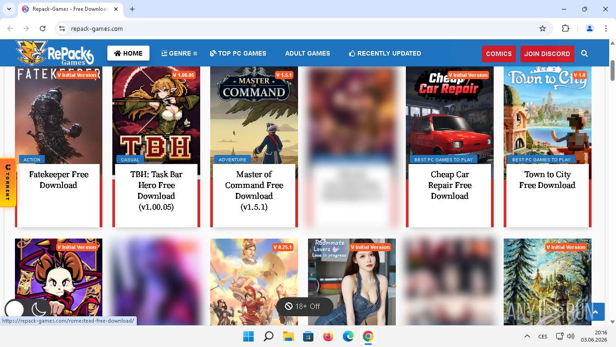
Task: Open the taskbar clock and date
Action: (595, 336)
